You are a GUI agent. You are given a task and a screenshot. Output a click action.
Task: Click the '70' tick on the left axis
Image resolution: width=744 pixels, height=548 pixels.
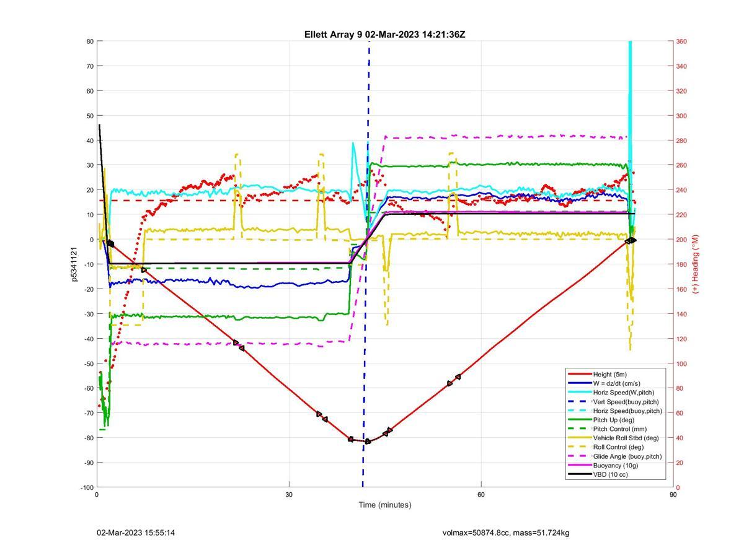[91, 66]
